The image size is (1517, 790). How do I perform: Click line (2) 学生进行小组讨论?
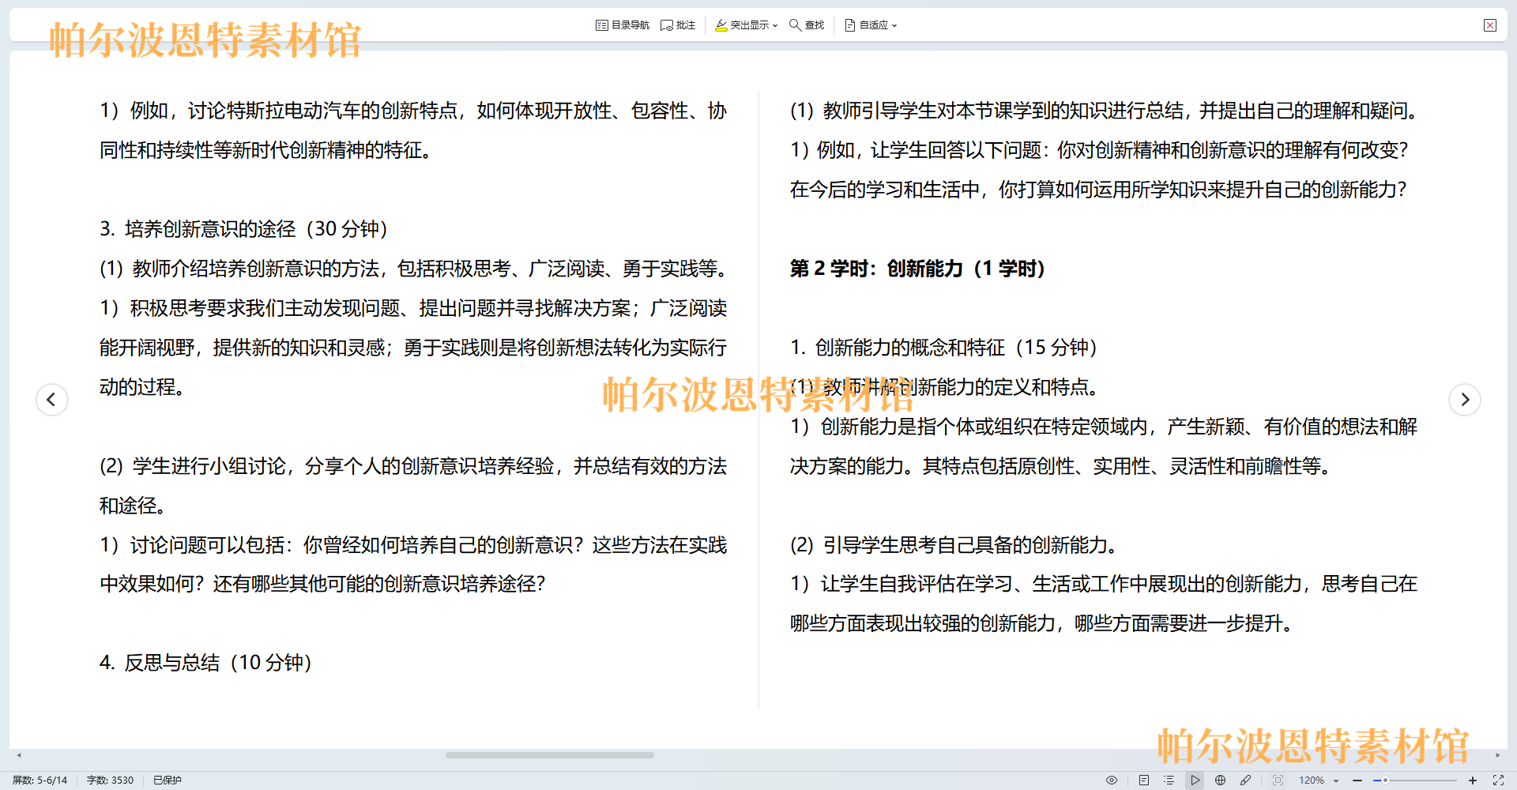tap(413, 466)
